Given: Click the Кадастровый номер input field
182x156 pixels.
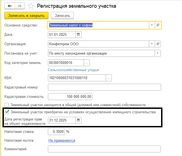Looking at the screenshot, I should click(x=104, y=87).
